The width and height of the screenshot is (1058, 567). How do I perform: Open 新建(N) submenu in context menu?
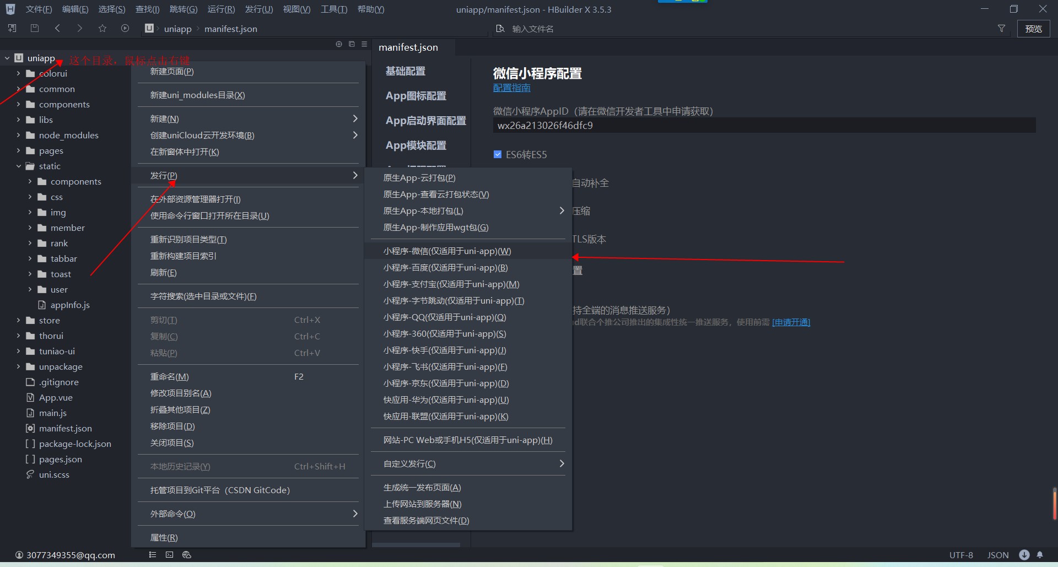pos(249,118)
